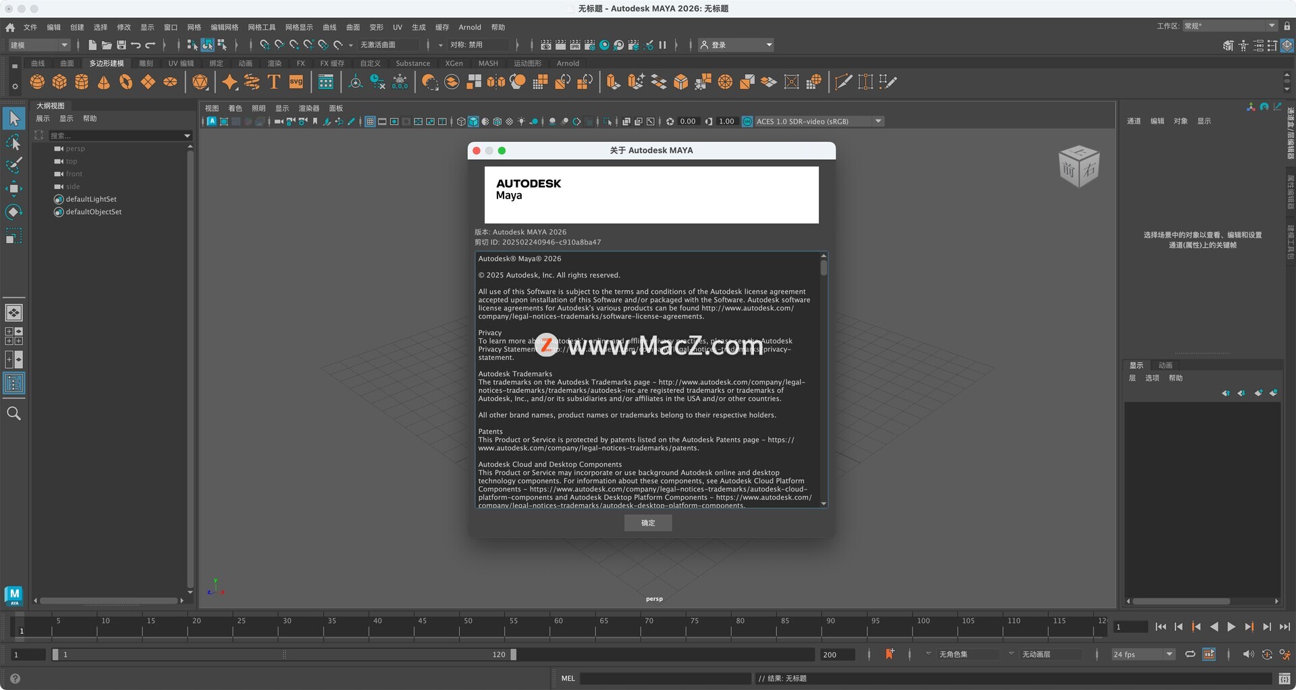
Task: Create a polygon cone from the shelf
Action: point(104,82)
